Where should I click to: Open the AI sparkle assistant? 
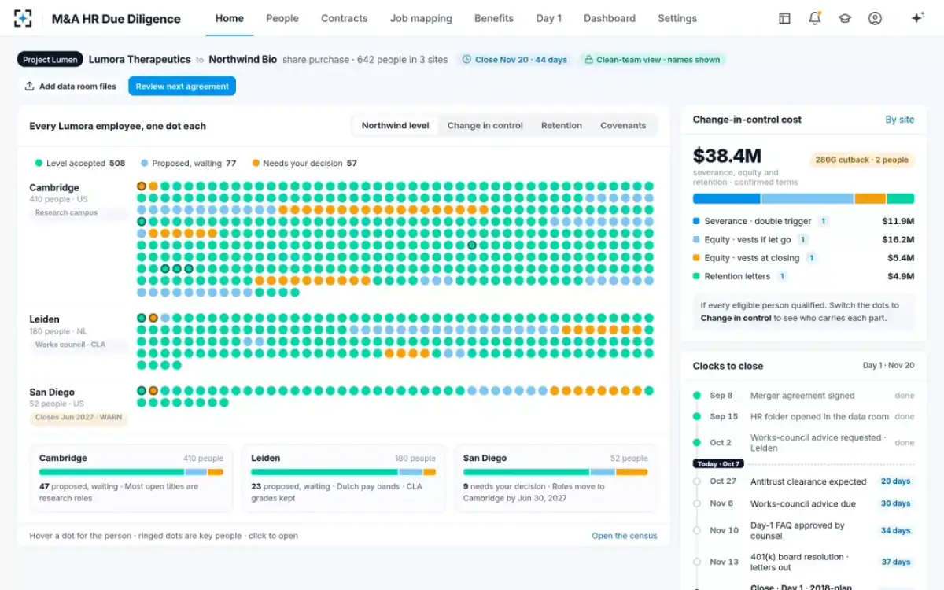pyautogui.click(x=917, y=18)
